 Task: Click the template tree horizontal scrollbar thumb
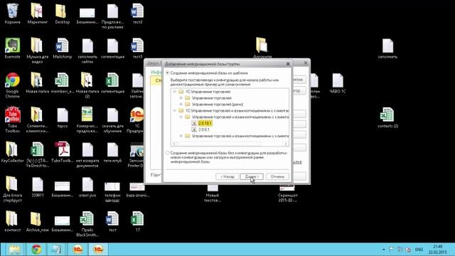pos(219,144)
